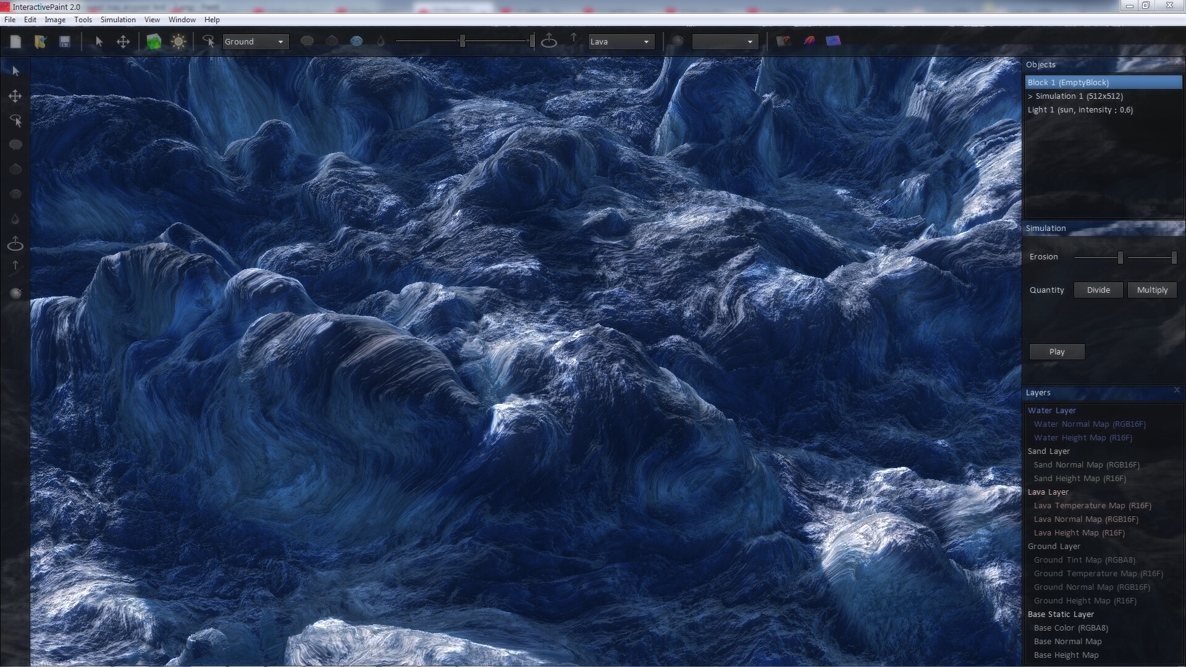The image size is (1186, 667).
Task: Open the Ground material dropdown
Action: click(x=255, y=41)
